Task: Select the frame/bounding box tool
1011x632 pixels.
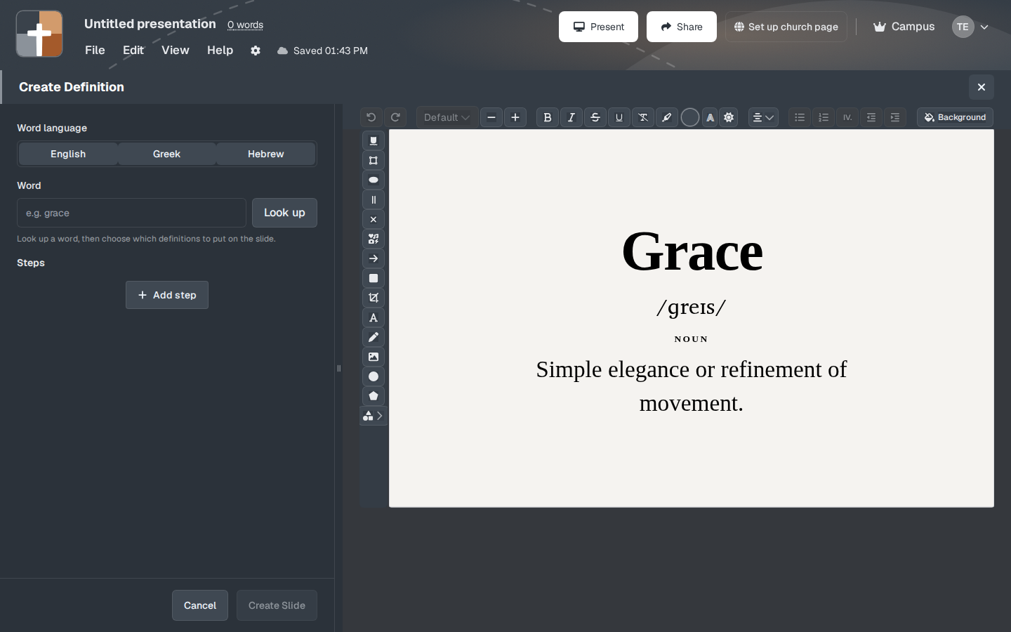Action: 374,160
